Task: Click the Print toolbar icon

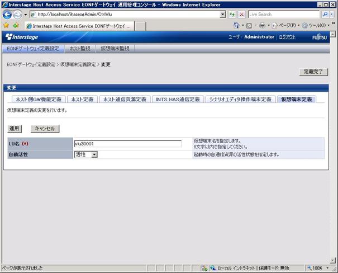Action: pos(262,26)
